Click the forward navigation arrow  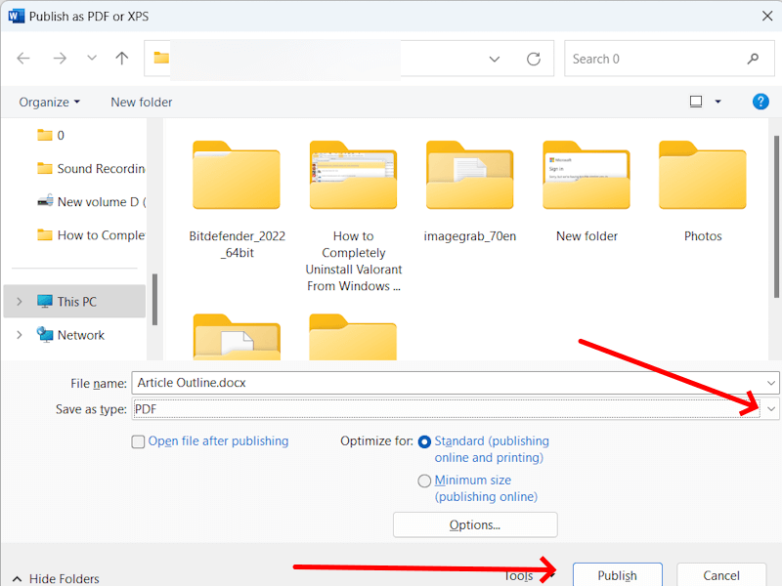[59, 59]
